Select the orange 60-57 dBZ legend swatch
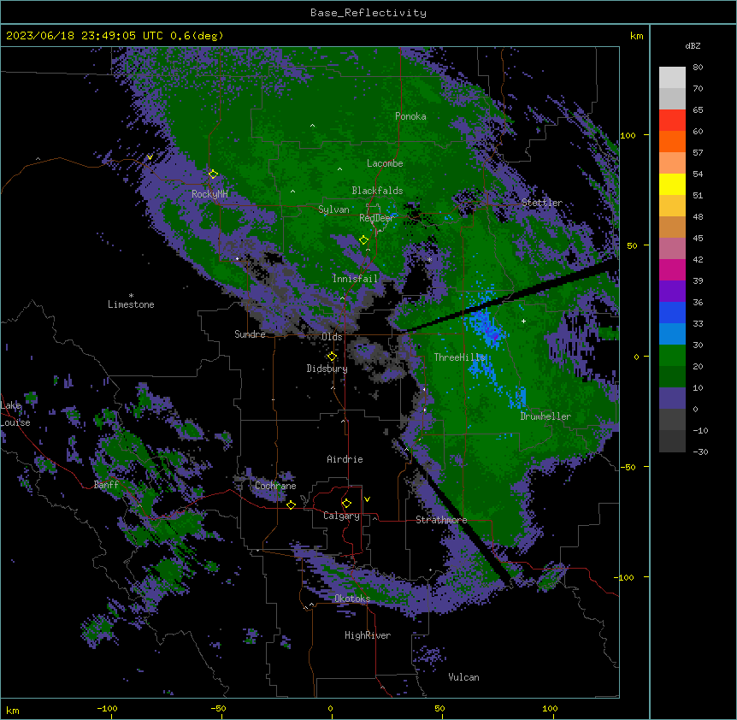 coord(672,141)
